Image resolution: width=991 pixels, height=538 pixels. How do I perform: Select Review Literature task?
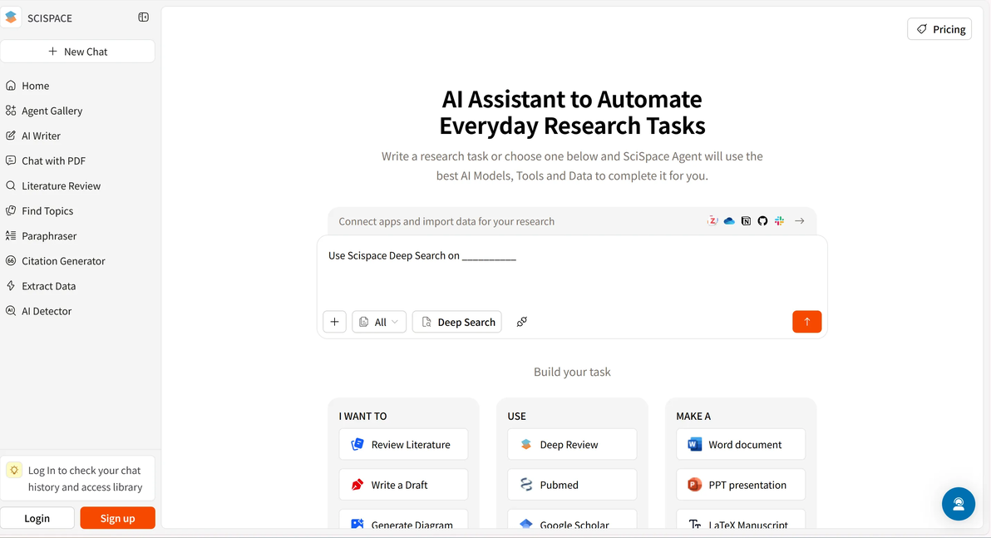(403, 444)
